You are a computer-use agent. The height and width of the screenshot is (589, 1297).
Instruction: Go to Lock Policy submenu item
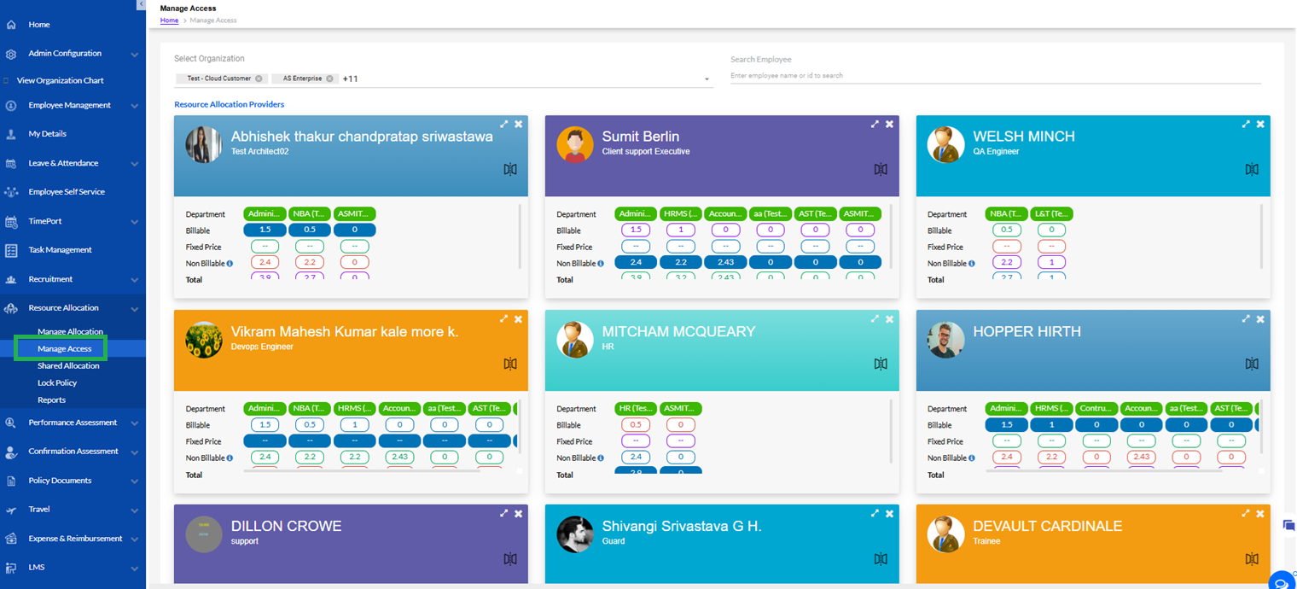57,382
